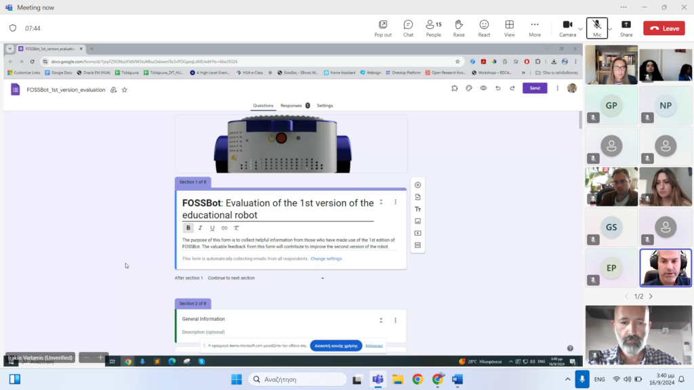694x390 pixels.
Task: Bookmark the page with the star icon
Action: [x=457, y=62]
